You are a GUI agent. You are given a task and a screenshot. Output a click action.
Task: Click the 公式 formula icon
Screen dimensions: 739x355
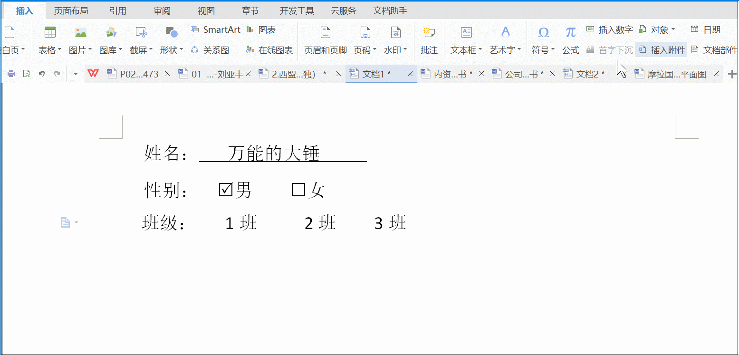(570, 39)
